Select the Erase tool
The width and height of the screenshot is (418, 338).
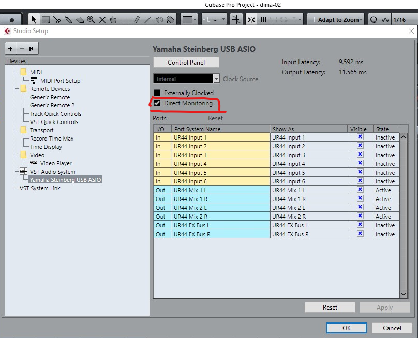click(80, 20)
